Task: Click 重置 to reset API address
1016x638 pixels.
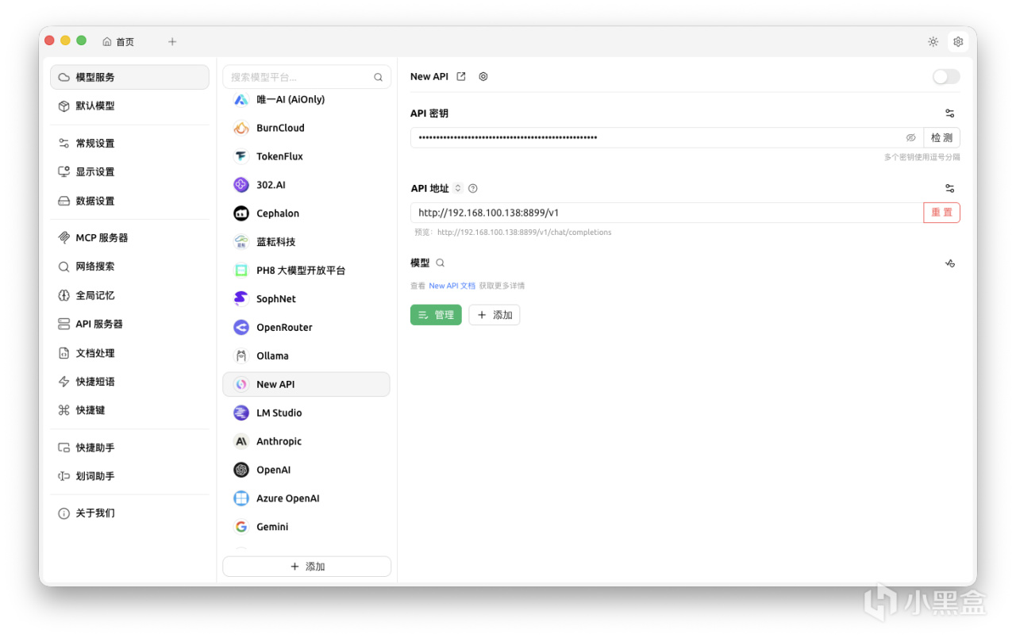Action: (x=942, y=213)
